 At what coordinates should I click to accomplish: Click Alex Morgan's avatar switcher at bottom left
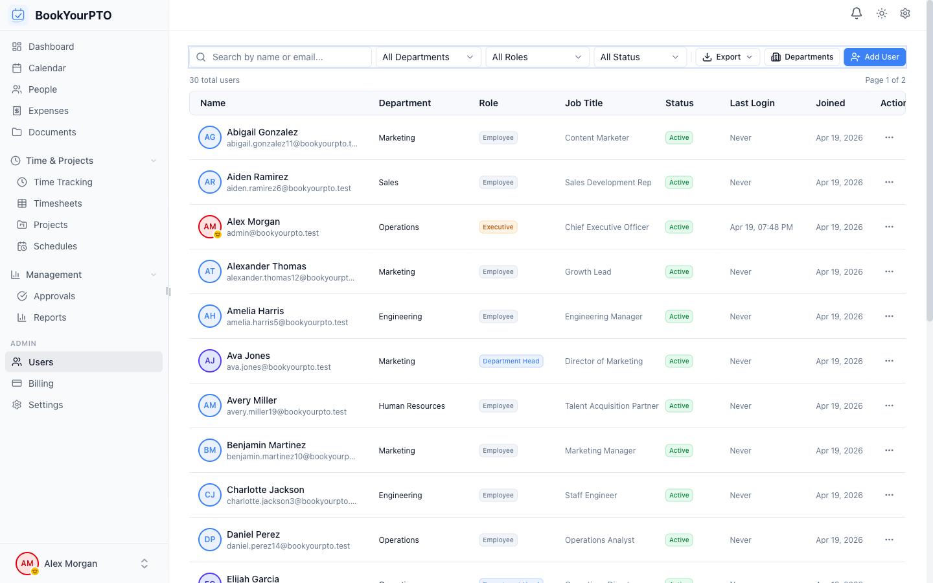(27, 564)
